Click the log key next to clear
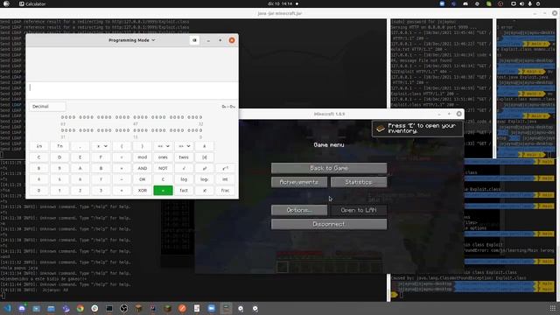 (184, 179)
